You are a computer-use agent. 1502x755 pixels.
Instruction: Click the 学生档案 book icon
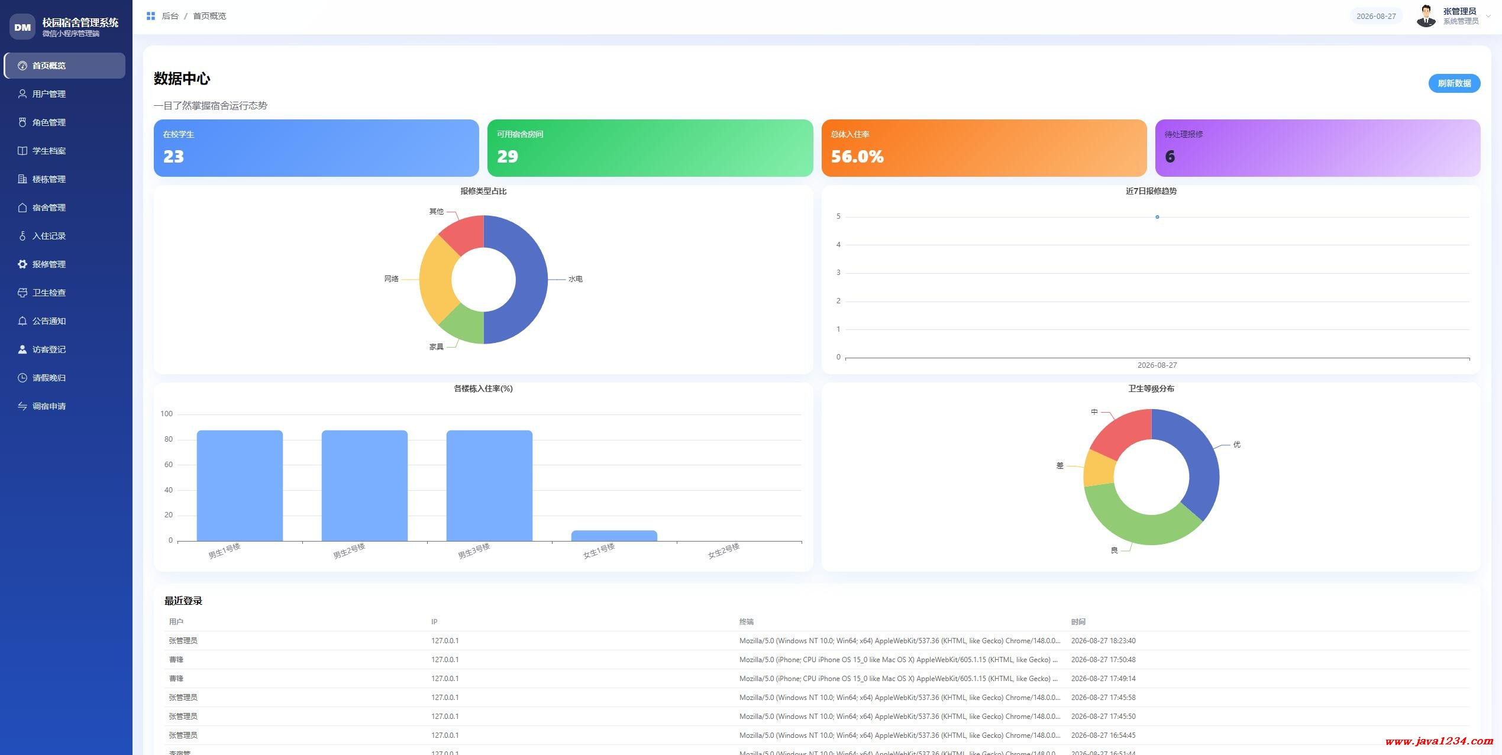[x=22, y=151]
